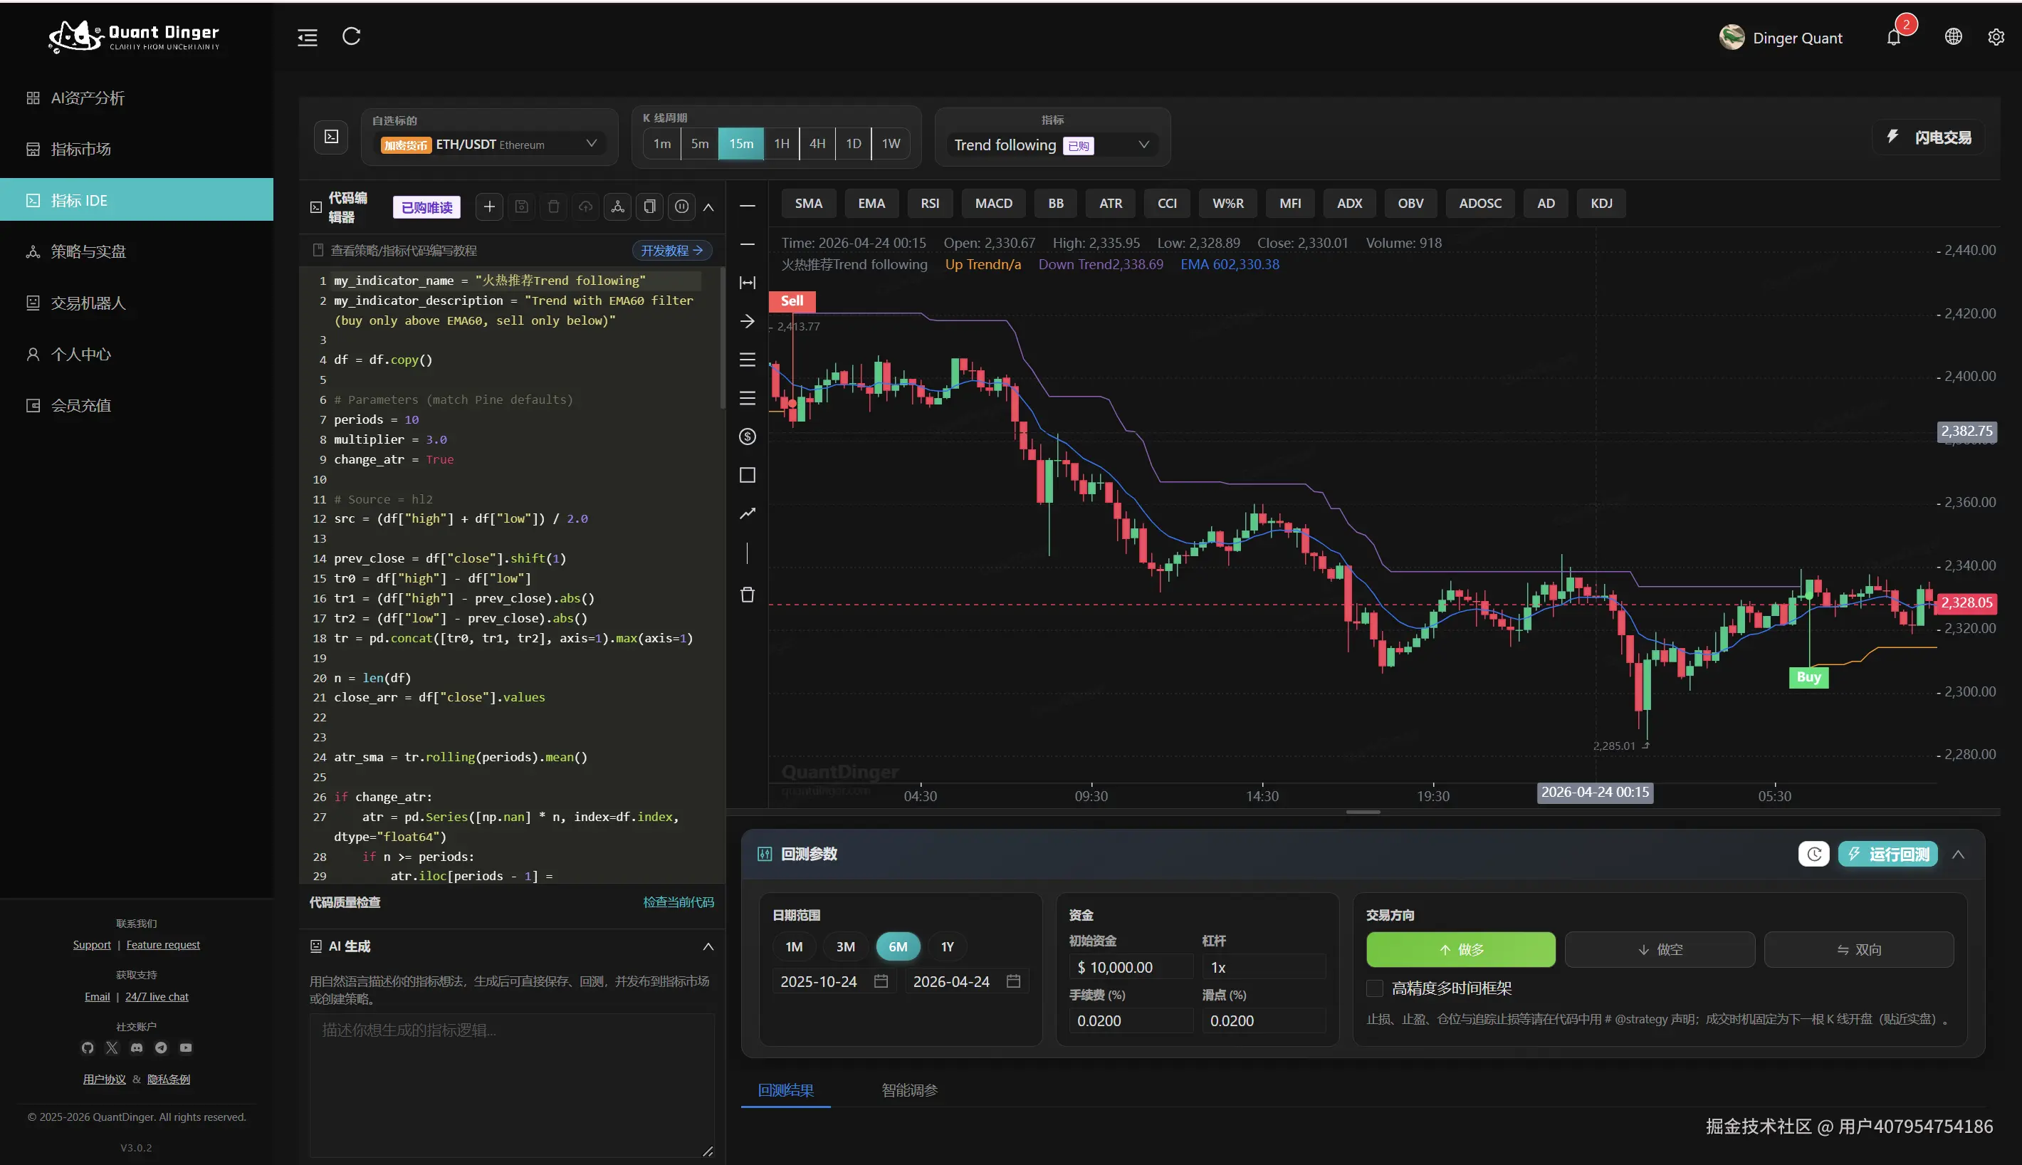
Task: Select the rectangle drawing tool
Action: [x=747, y=475]
